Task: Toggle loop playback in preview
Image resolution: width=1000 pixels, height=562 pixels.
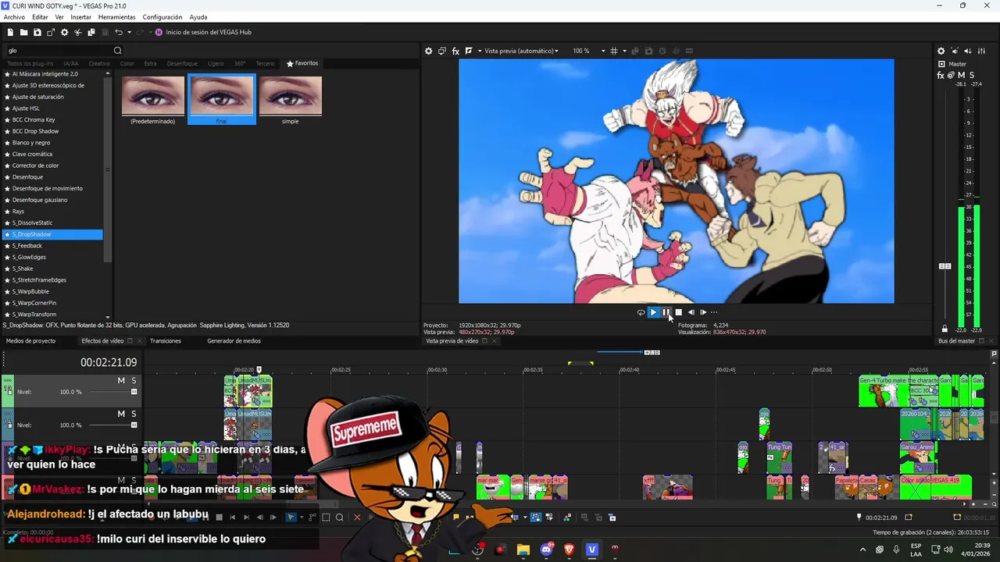Action: coord(641,312)
